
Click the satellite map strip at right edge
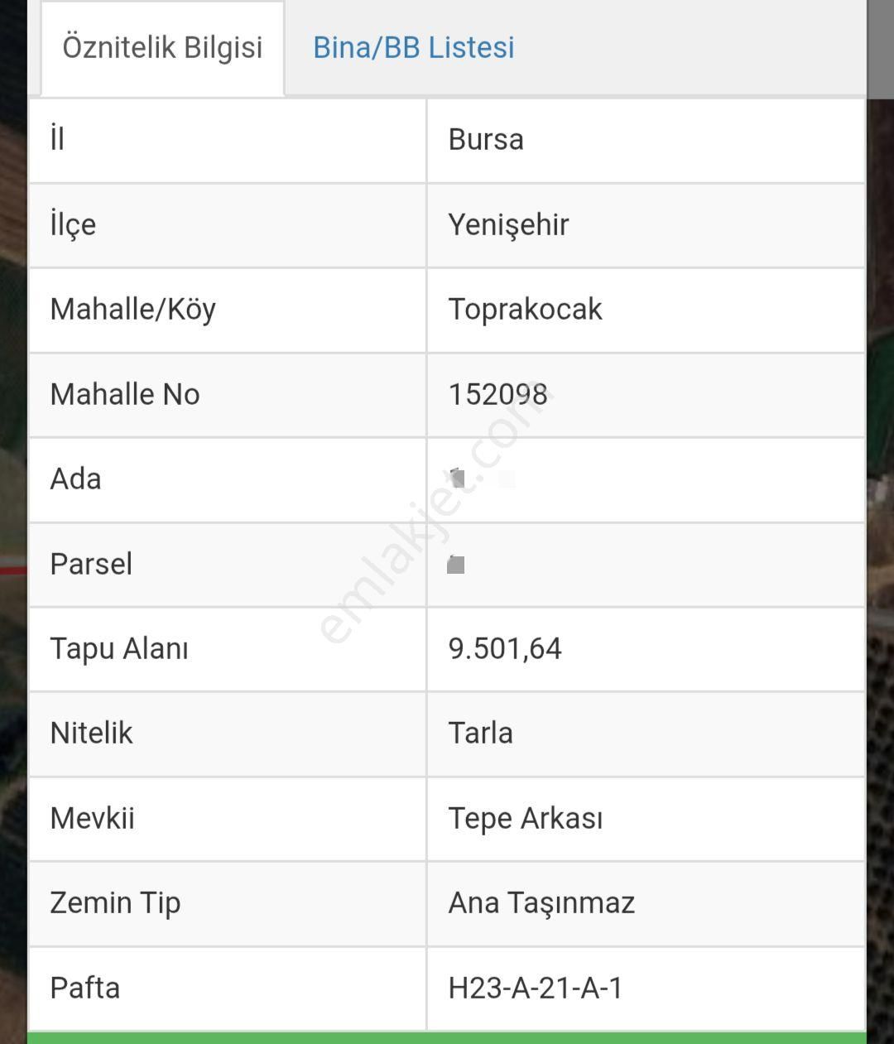[881, 580]
